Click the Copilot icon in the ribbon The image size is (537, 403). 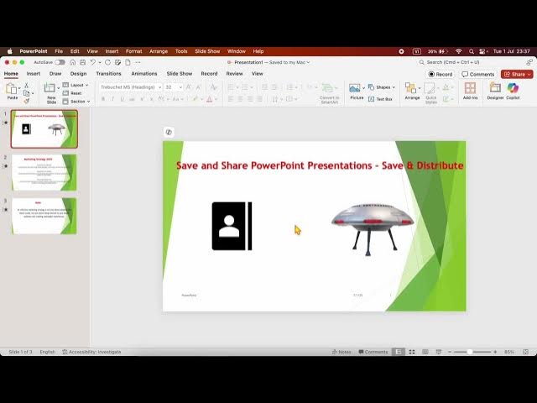pyautogui.click(x=513, y=89)
